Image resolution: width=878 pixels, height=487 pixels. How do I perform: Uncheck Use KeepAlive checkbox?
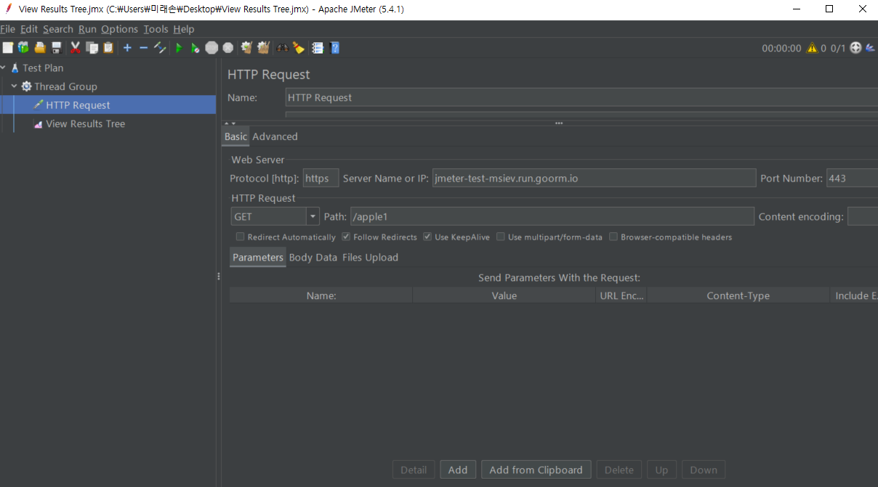[x=427, y=237]
